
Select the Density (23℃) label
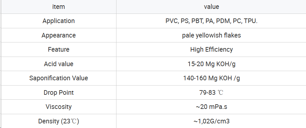point(59,121)
